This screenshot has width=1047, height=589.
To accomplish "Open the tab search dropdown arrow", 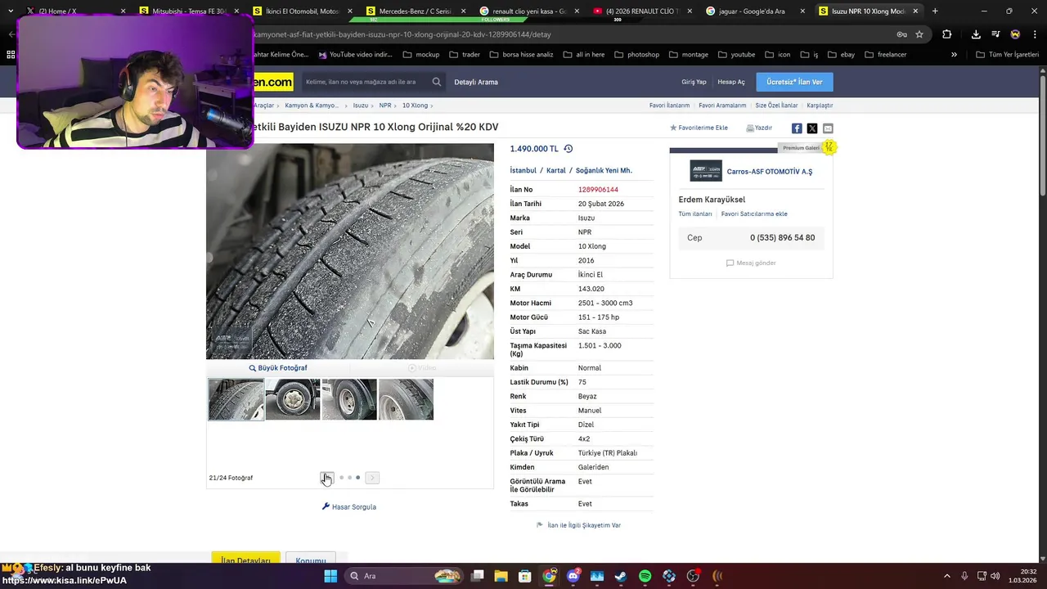I will coord(11,11).
